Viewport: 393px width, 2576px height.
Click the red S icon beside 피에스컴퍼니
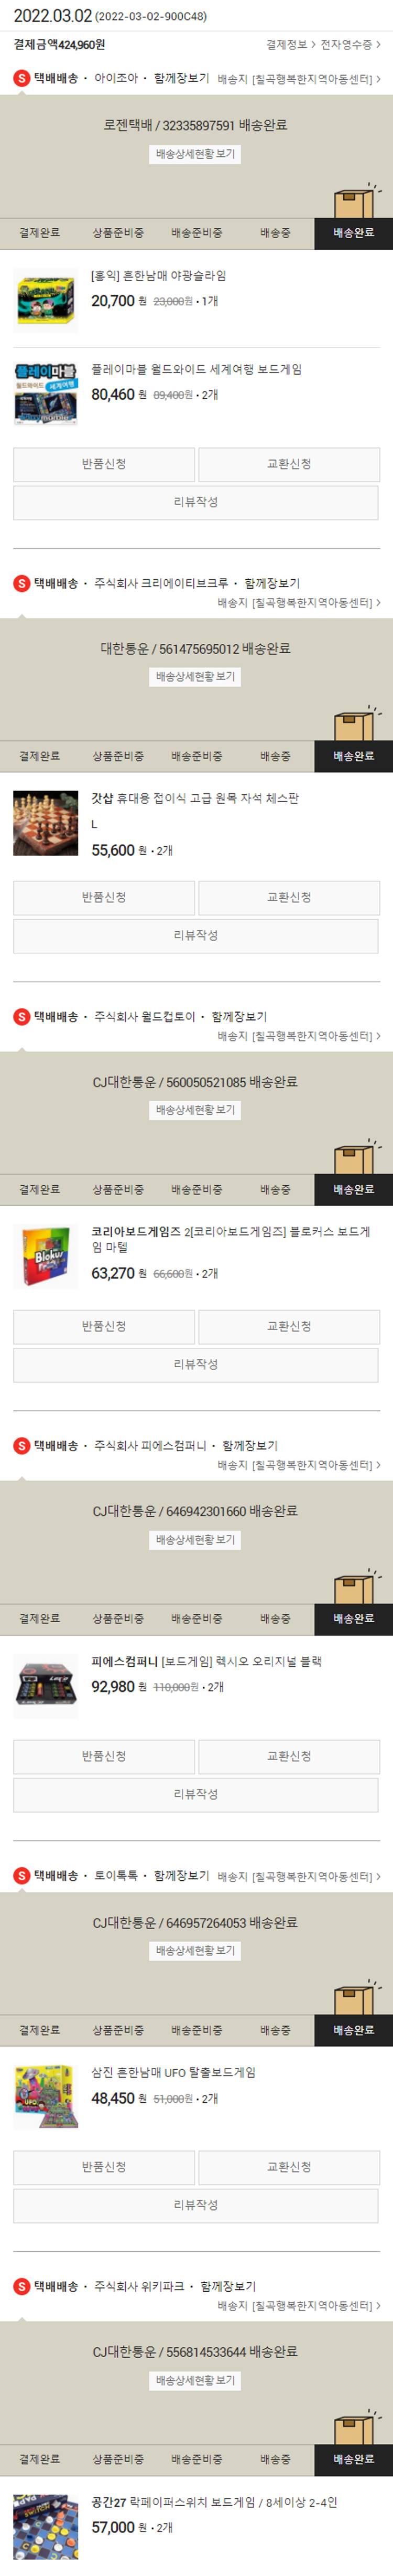(21, 1445)
